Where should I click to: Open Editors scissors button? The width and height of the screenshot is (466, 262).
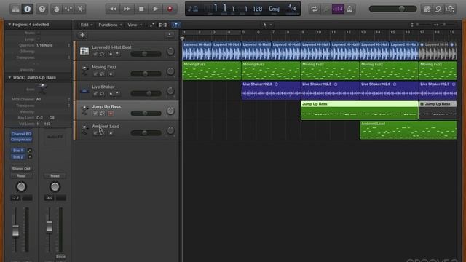(80, 9)
